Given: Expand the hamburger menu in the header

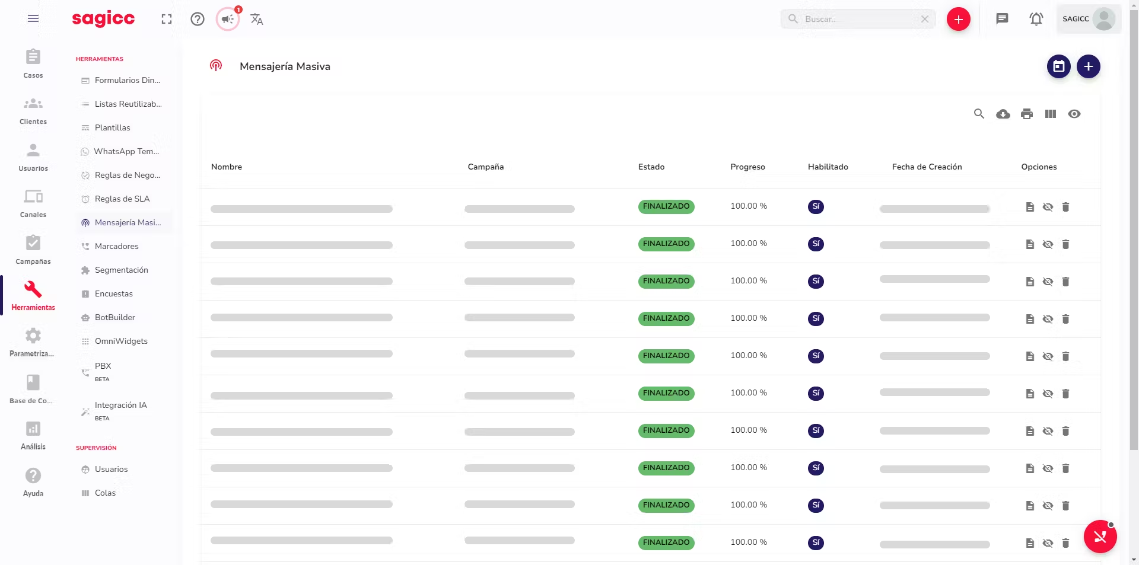Looking at the screenshot, I should (x=33, y=19).
